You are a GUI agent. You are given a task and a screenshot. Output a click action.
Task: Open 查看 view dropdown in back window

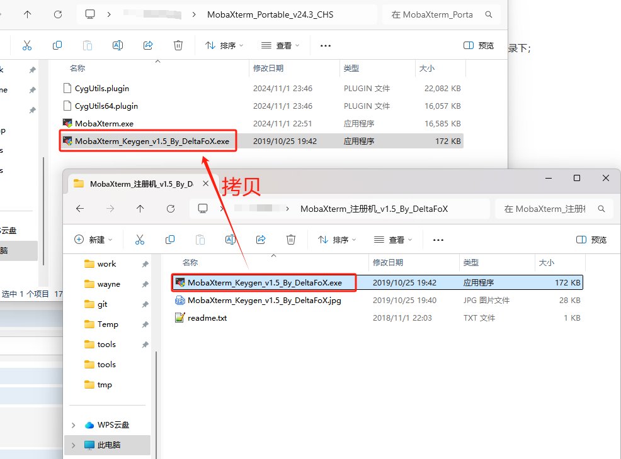(x=280, y=45)
